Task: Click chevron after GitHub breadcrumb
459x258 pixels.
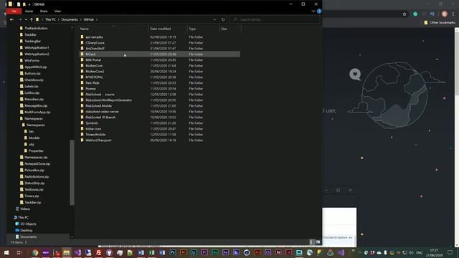Action: [x=97, y=19]
